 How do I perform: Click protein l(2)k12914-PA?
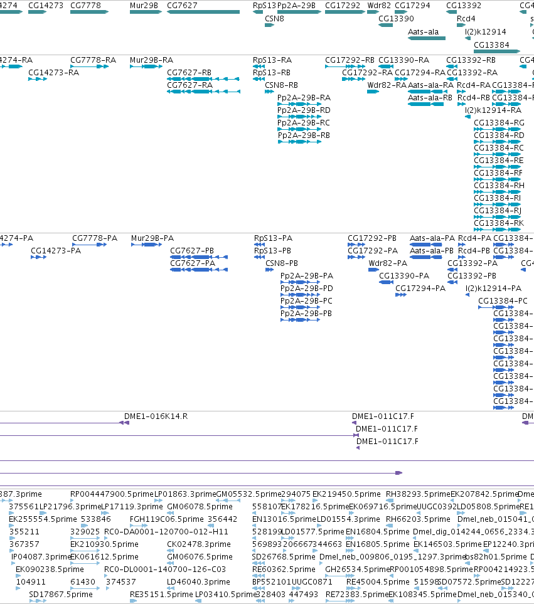tap(494, 288)
